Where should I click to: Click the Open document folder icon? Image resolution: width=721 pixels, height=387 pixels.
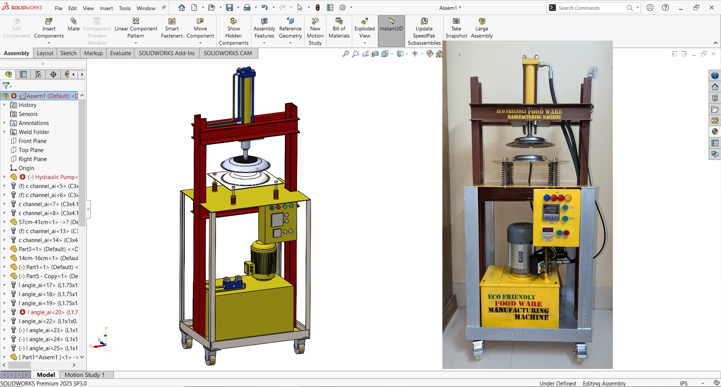click(212, 8)
